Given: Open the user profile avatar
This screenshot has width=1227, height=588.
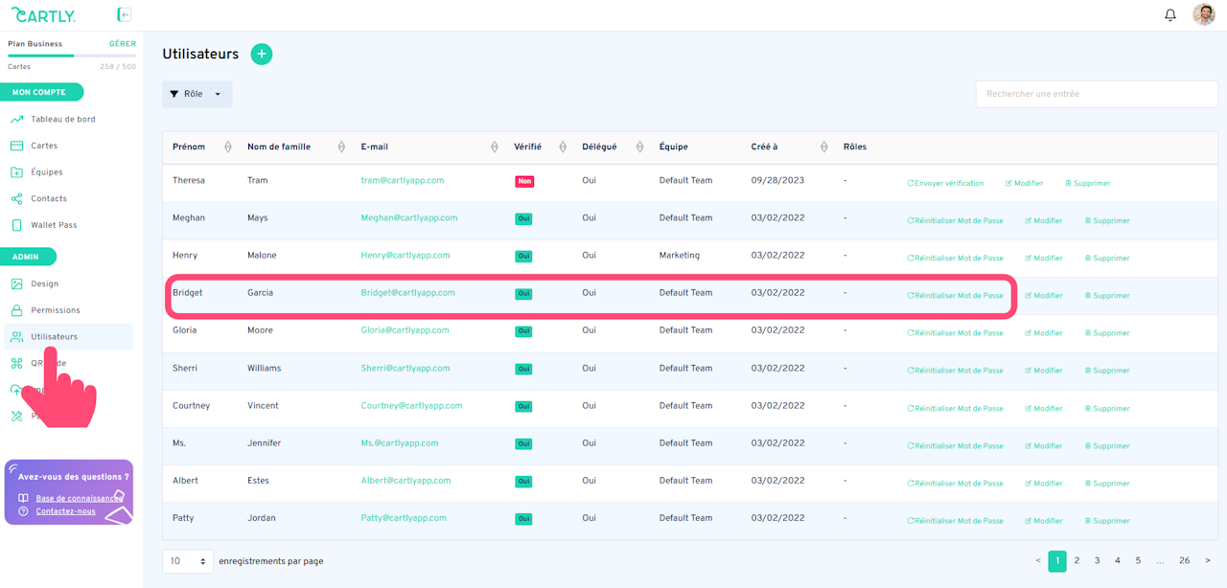Looking at the screenshot, I should click(1203, 15).
